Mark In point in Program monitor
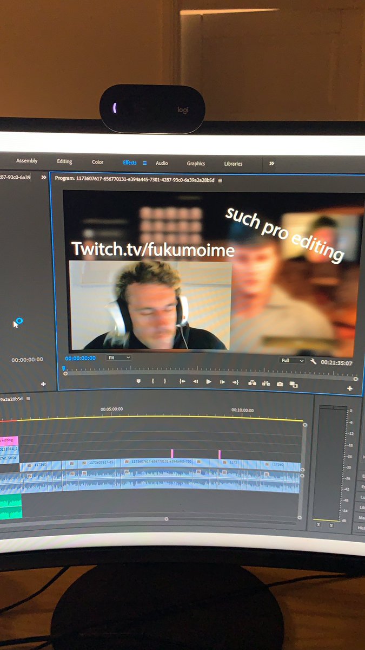This screenshot has width=365, height=650. pos(152,381)
